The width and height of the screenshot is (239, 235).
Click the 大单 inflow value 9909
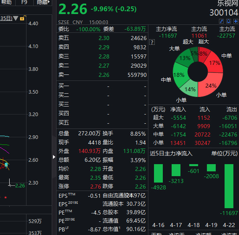204,126
